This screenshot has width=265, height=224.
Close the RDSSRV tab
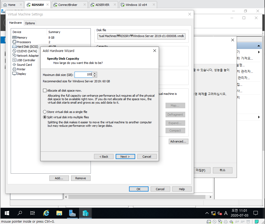click(x=48, y=5)
